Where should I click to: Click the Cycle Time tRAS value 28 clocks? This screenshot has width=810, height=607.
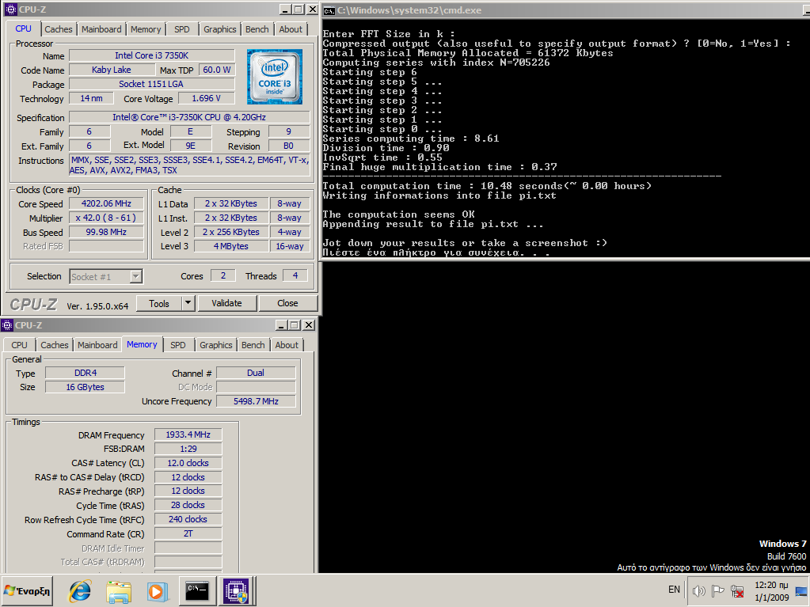coord(188,506)
